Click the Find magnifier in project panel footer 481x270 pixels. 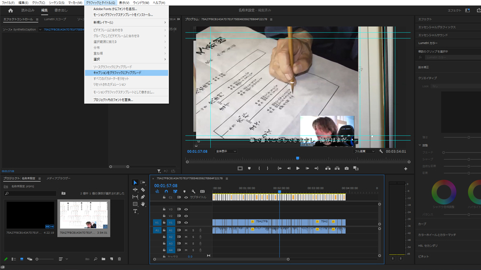point(96,259)
